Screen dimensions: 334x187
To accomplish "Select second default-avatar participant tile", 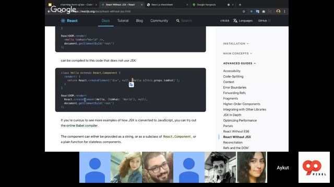I will 189,167.
